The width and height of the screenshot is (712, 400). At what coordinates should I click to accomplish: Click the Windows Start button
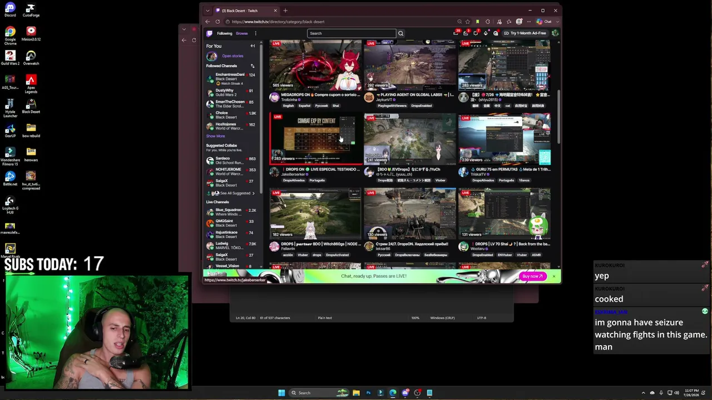[x=281, y=393]
